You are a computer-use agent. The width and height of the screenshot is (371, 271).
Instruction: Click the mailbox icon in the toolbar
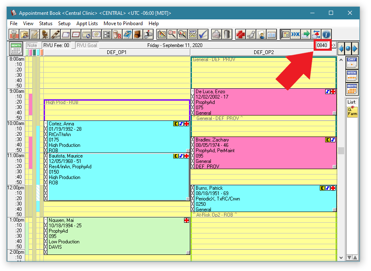pyautogui.click(x=148, y=34)
